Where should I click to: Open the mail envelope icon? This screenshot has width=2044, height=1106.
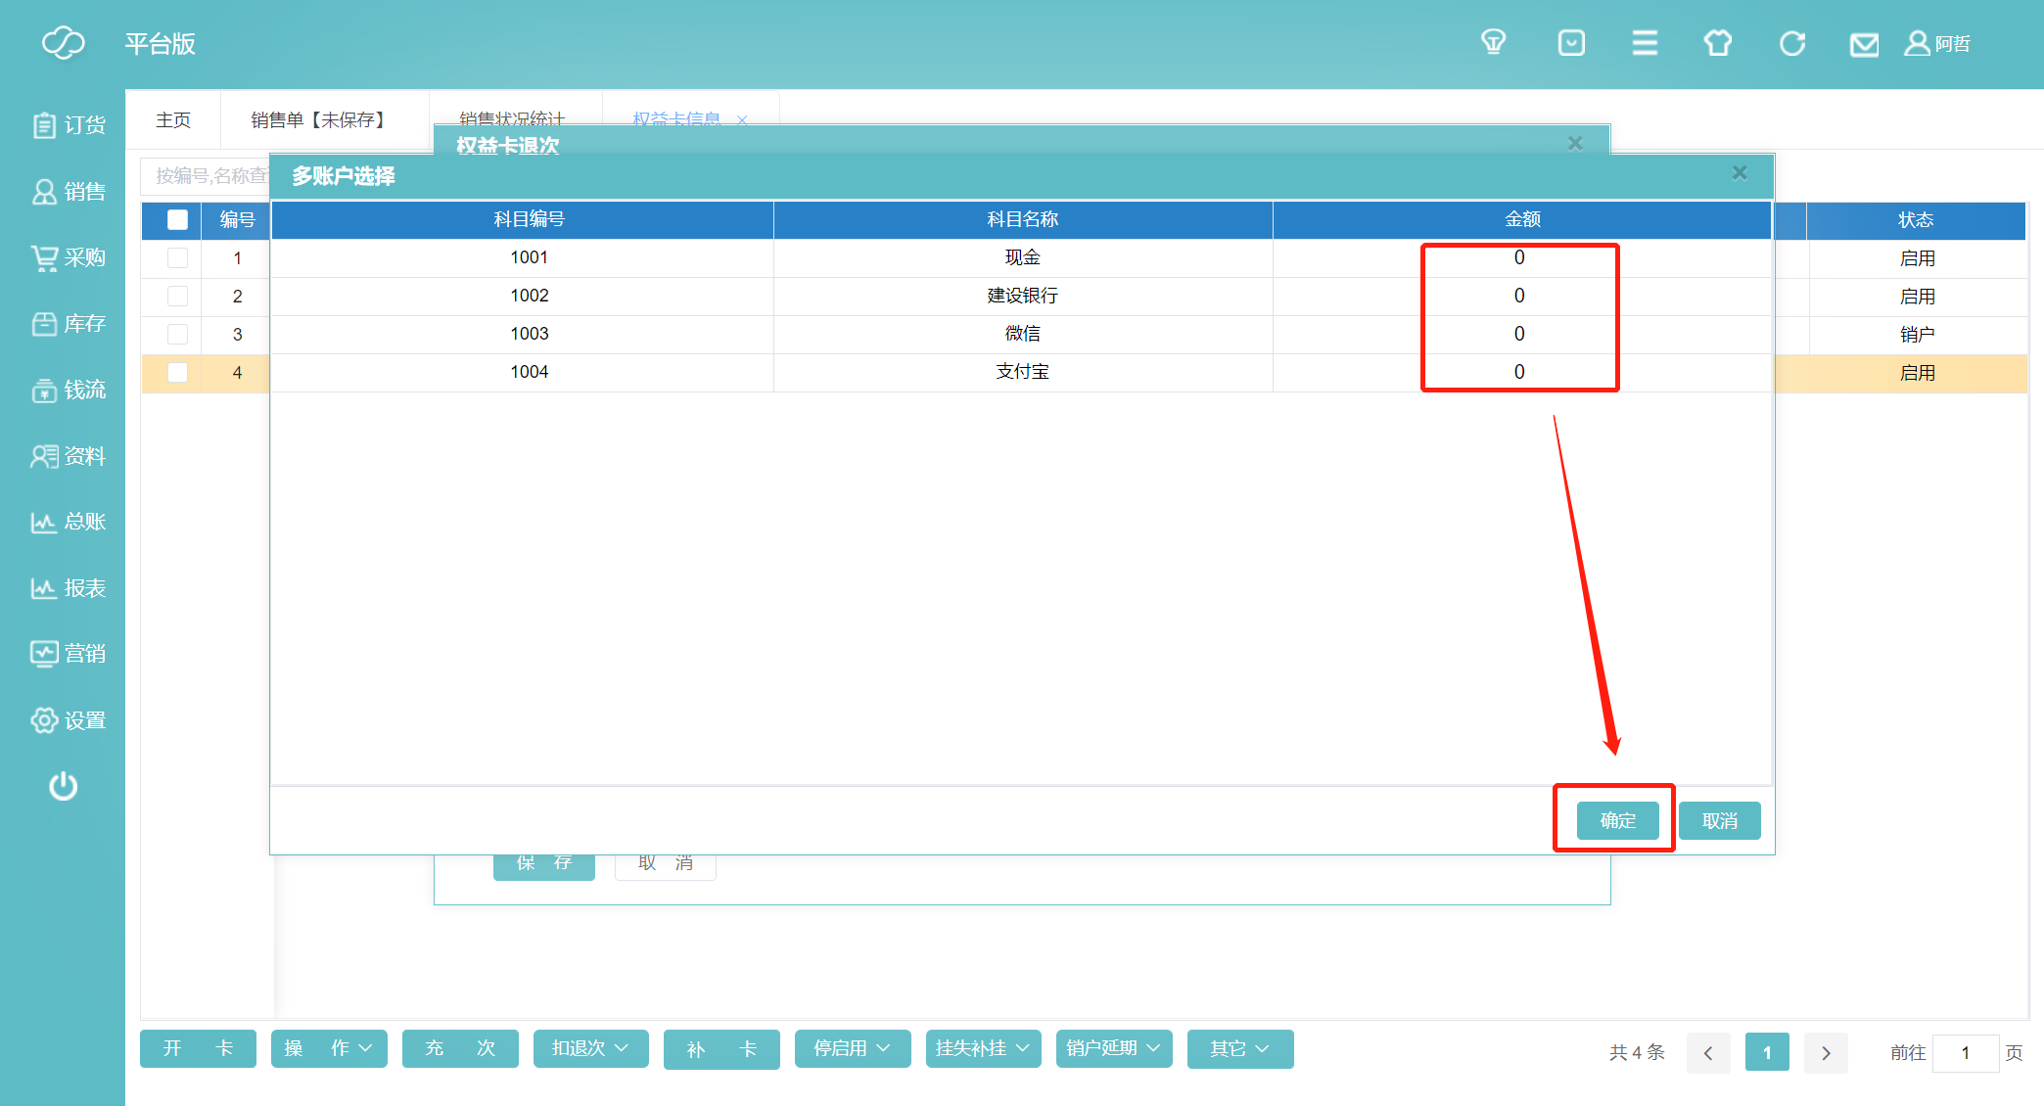[1864, 44]
